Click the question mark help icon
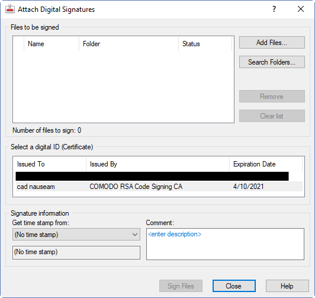315x298 pixels. click(274, 9)
